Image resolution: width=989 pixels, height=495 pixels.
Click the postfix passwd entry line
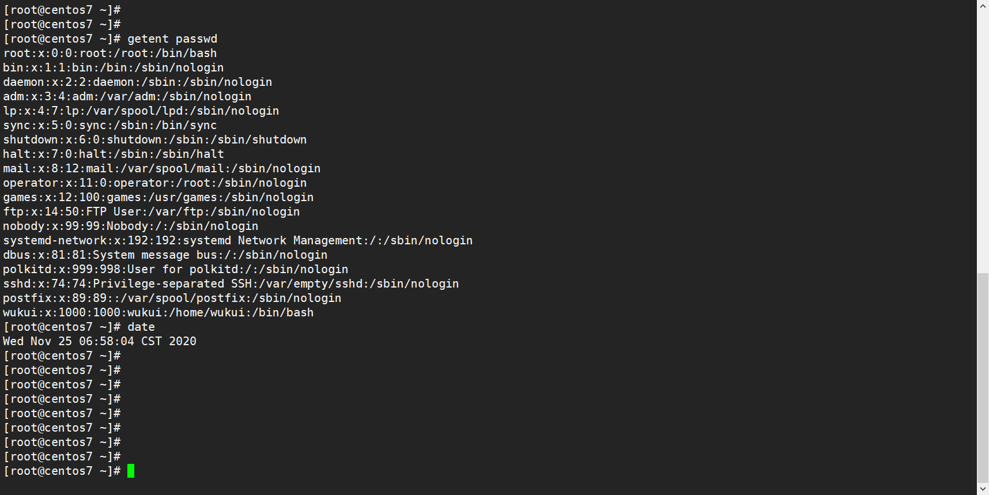172,298
